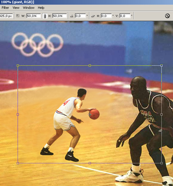Click the middle-left transform handle
Viewport: 173px width, 186px height.
[x=18, y=114]
